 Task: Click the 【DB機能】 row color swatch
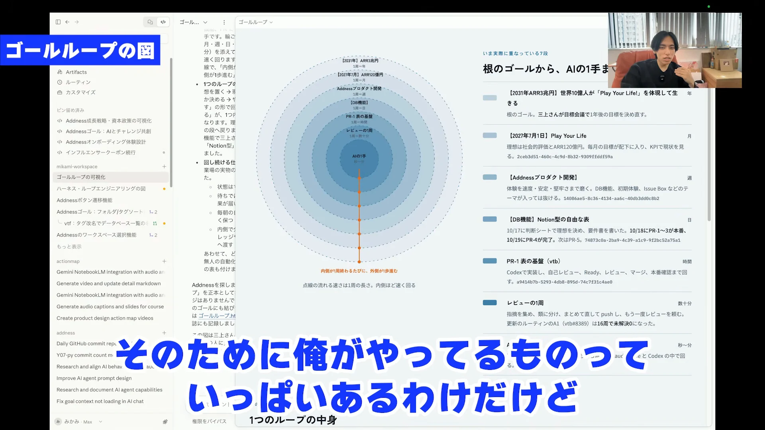tap(490, 219)
